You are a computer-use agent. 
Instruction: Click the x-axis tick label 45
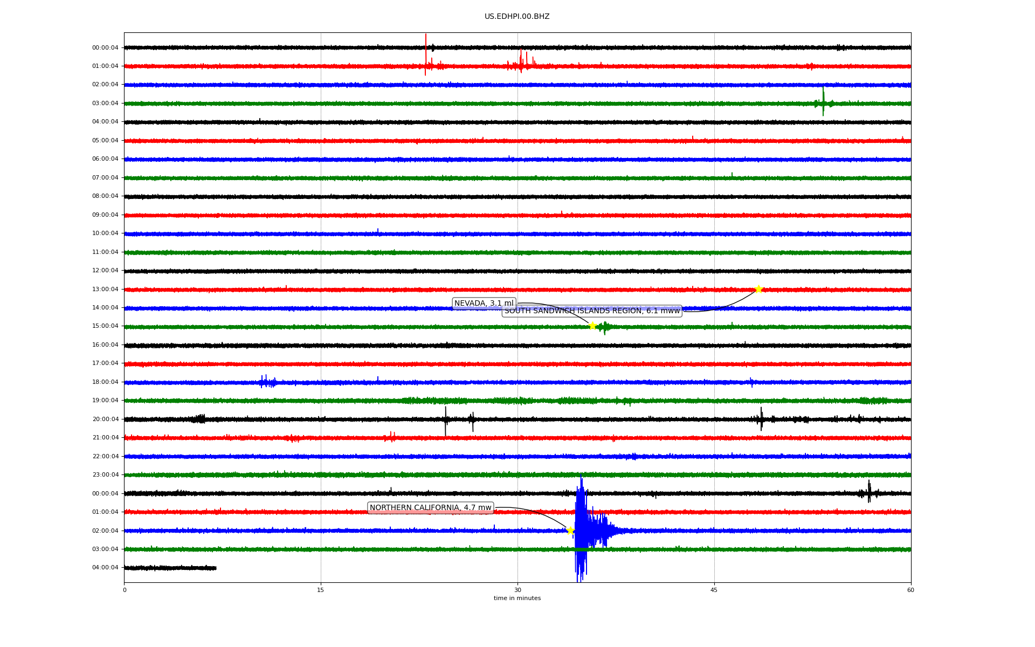point(714,590)
